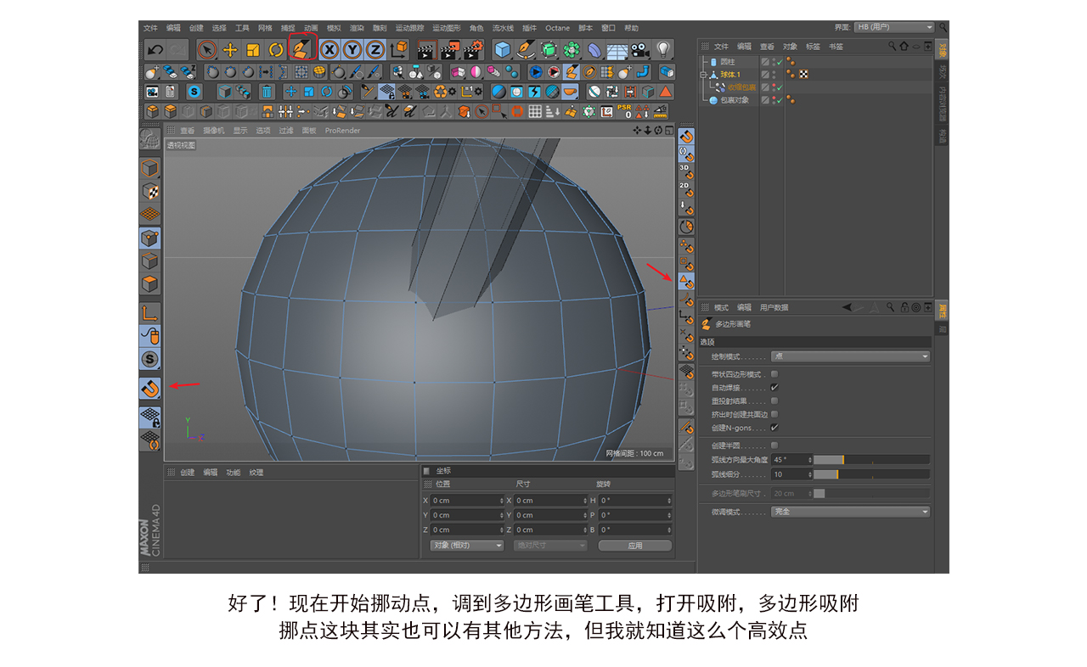Enable the main Snap magnet in left palette
The width and height of the screenshot is (1087, 667).
149,389
